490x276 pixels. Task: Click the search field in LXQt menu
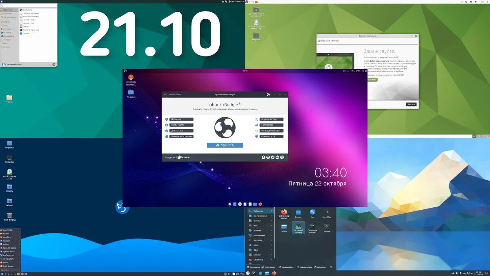(x=10, y=270)
